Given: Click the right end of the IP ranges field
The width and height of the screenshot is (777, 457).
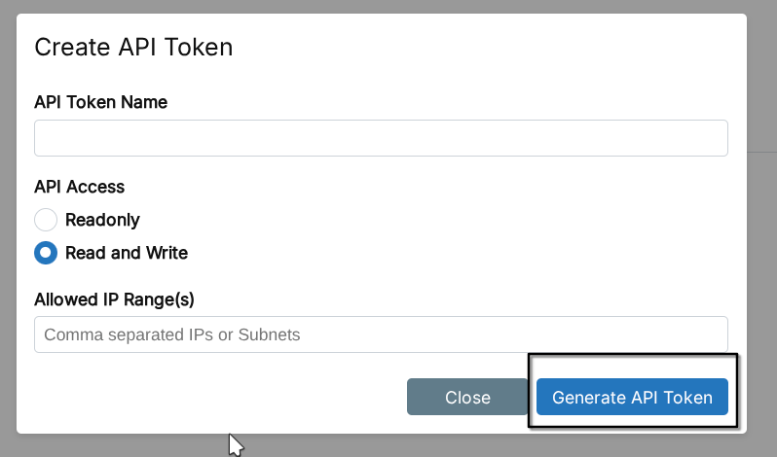Looking at the screenshot, I should (711, 334).
